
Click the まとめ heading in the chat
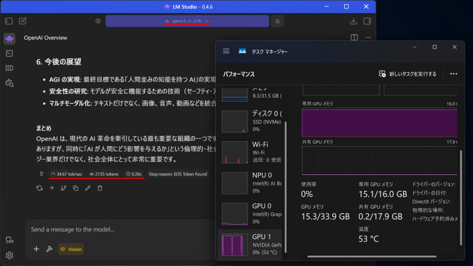pos(44,128)
